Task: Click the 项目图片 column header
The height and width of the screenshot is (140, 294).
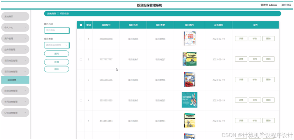Action: click(x=189, y=25)
